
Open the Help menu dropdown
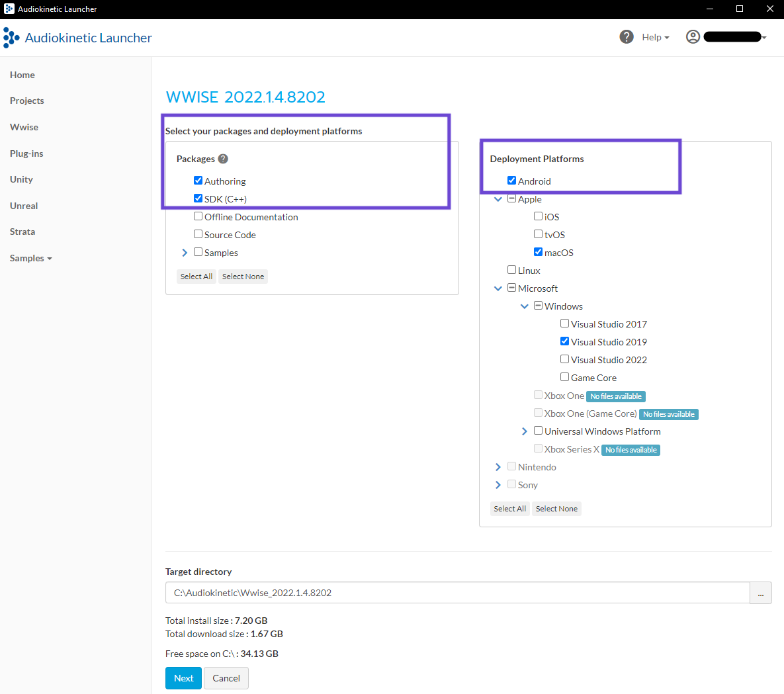point(655,36)
